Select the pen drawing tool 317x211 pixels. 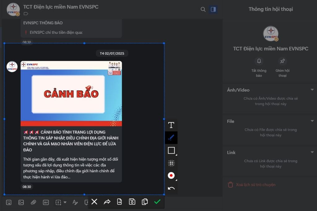click(171, 137)
